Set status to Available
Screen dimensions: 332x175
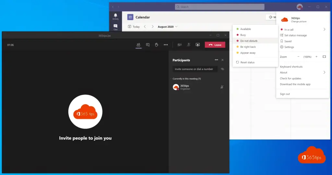(x=255, y=29)
